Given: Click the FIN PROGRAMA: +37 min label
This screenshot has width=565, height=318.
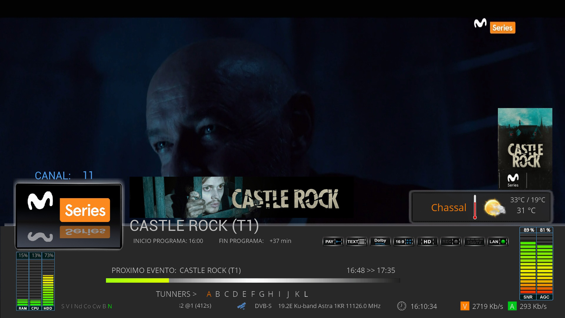Looking at the screenshot, I should [x=255, y=241].
